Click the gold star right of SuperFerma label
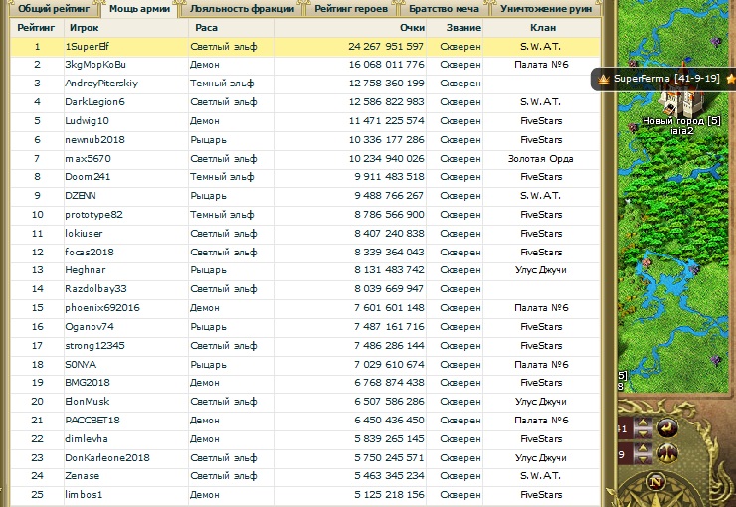The image size is (736, 507). [728, 78]
